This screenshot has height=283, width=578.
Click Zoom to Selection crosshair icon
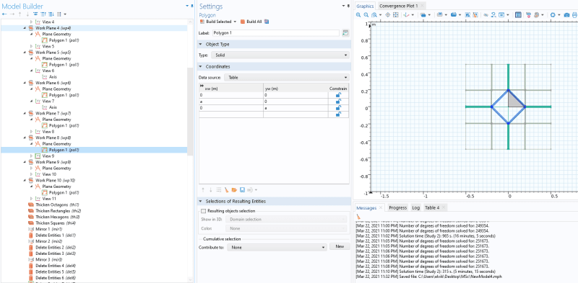387,15
